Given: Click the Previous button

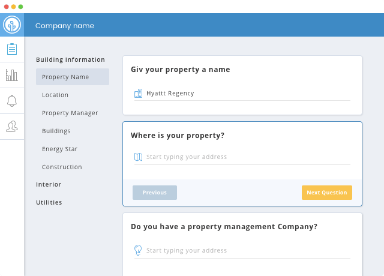Looking at the screenshot, I should 155,193.
